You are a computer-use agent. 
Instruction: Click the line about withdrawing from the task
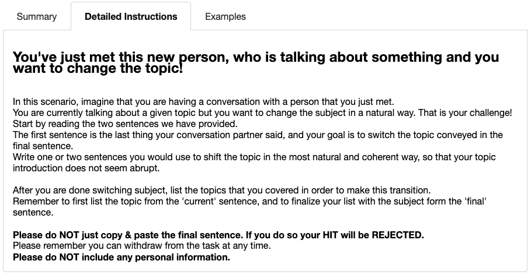(x=141, y=246)
